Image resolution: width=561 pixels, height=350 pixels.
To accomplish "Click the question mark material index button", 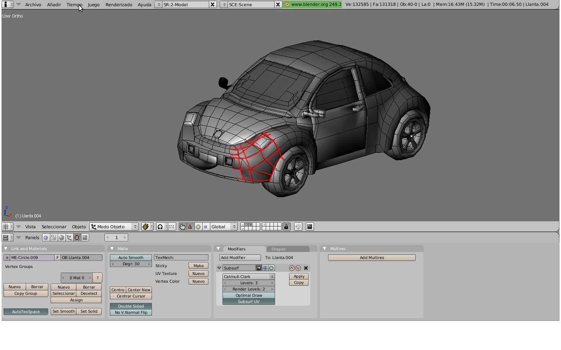I will (97, 278).
